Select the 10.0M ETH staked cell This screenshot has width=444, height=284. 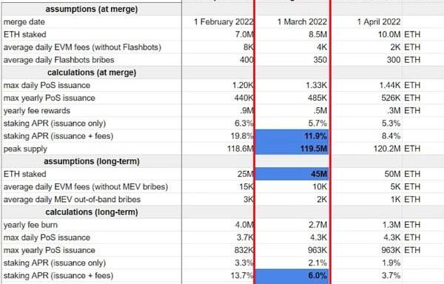click(x=367, y=35)
